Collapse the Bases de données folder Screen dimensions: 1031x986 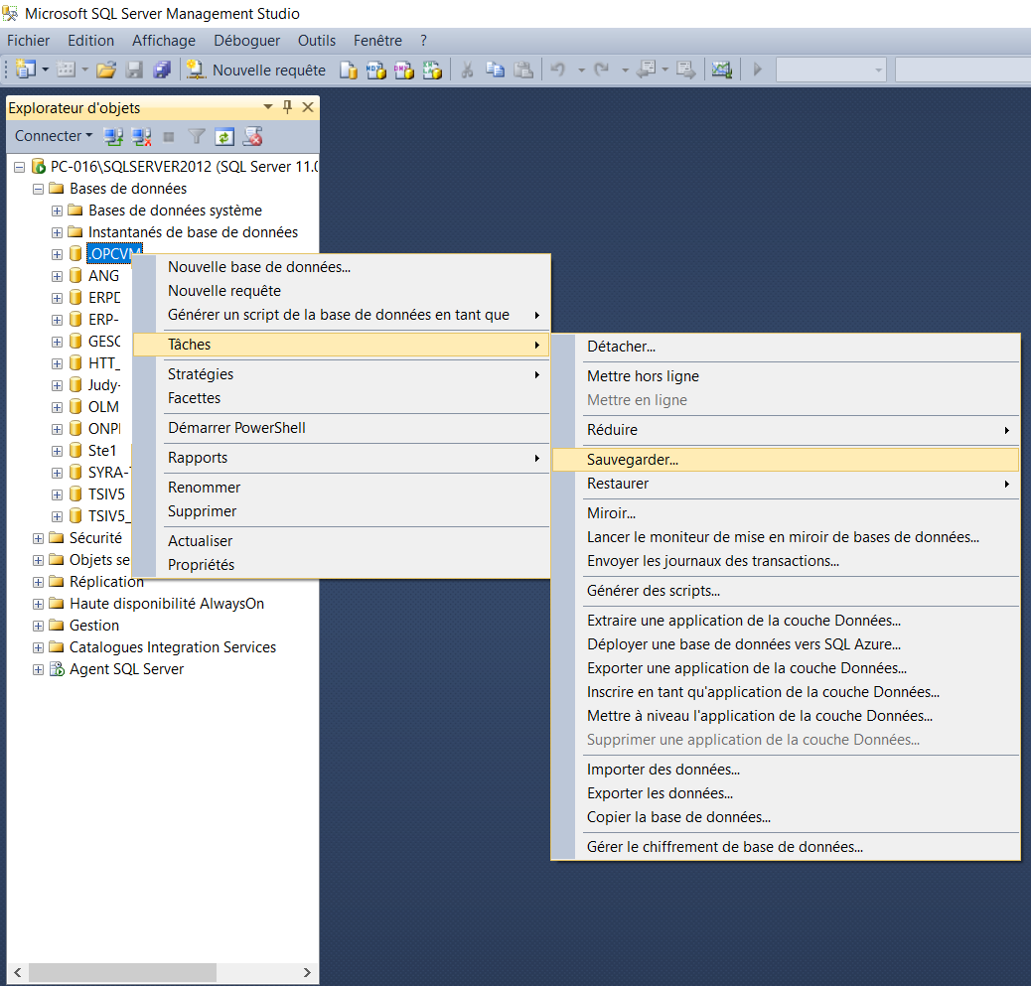[x=38, y=189]
